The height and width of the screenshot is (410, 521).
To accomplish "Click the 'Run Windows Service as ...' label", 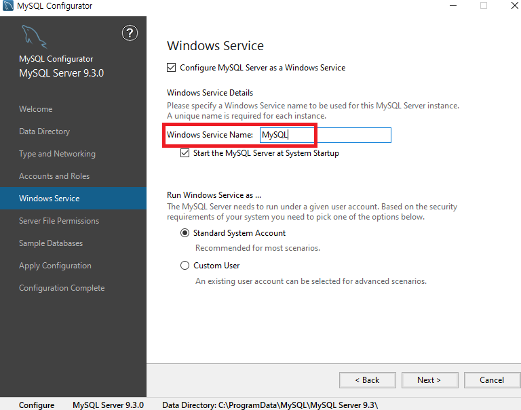I will (x=214, y=195).
